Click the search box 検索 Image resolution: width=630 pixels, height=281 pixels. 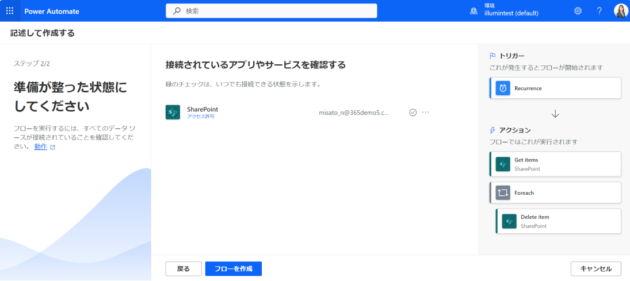point(271,11)
